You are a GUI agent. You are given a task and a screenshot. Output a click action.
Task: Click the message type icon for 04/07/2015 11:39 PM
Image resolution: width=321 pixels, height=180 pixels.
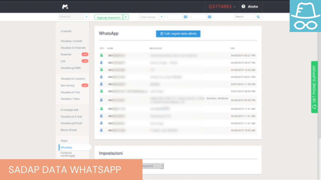(101, 84)
